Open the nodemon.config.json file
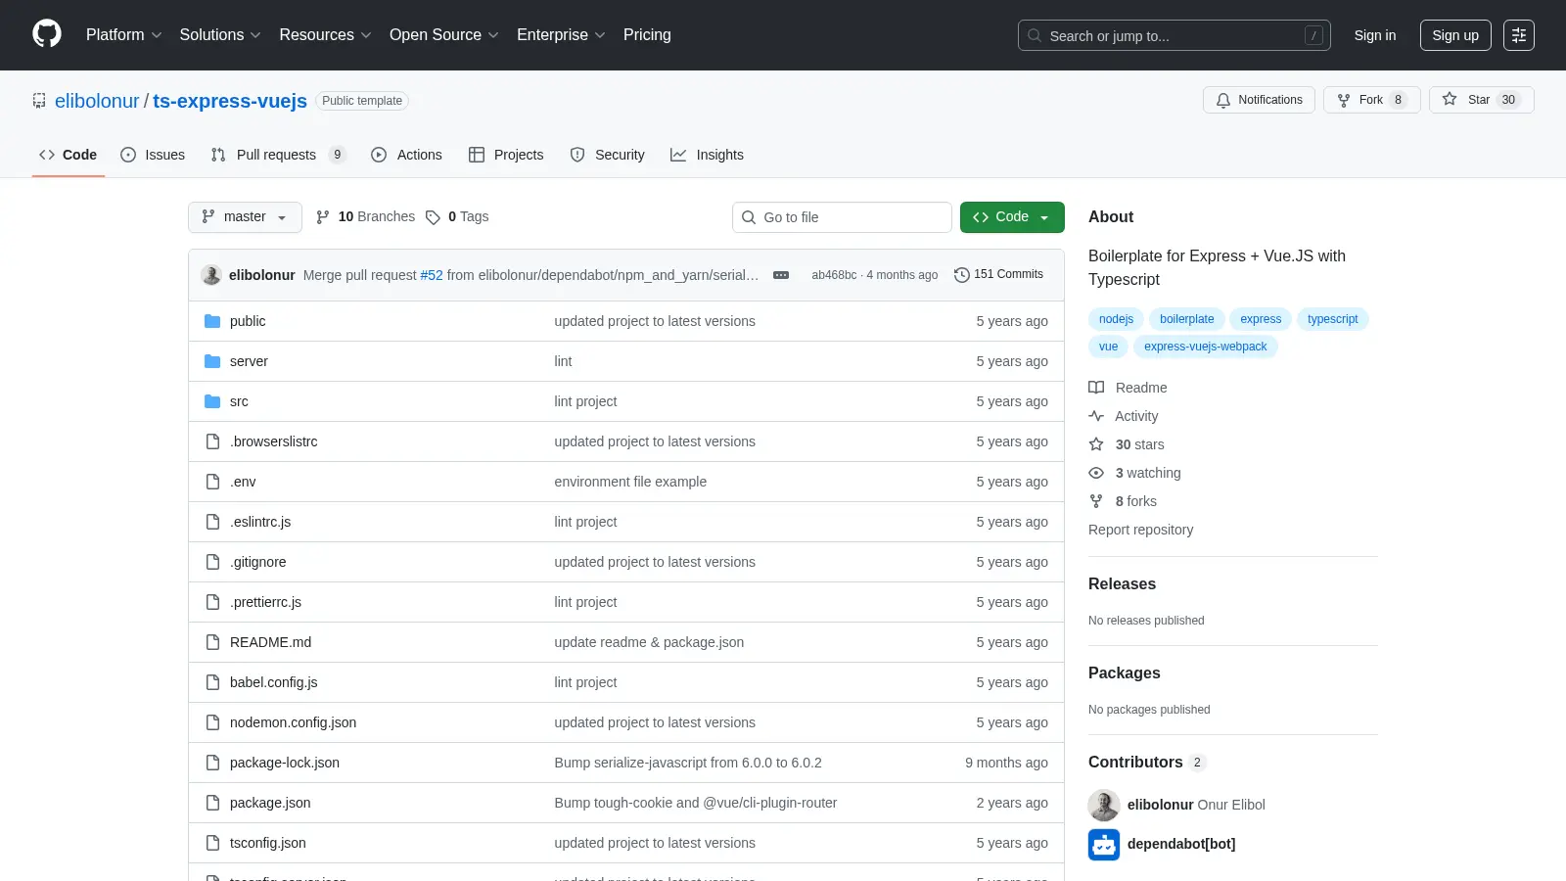The height and width of the screenshot is (881, 1566). 293,722
